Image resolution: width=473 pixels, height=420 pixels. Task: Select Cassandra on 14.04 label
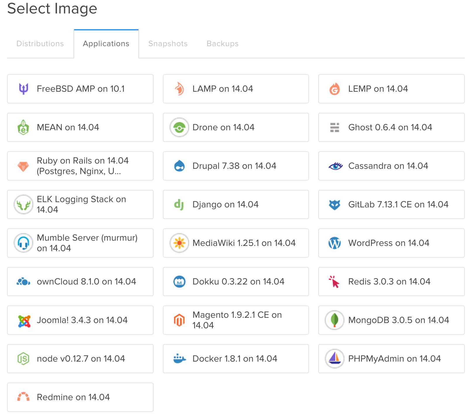point(388,166)
